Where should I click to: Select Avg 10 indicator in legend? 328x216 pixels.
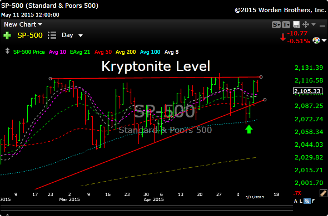[57, 52]
